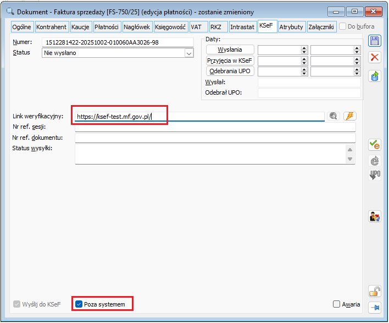Click the spinner on Przyjęcia w KSeF time

pos(357,61)
